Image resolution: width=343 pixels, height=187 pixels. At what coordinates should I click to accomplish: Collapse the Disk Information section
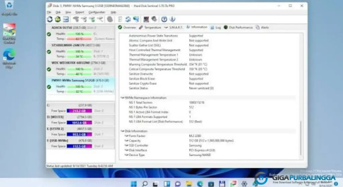(x=122, y=131)
